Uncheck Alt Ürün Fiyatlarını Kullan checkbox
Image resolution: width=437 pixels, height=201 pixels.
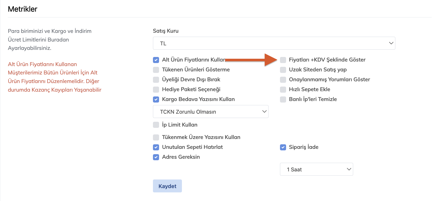(156, 60)
